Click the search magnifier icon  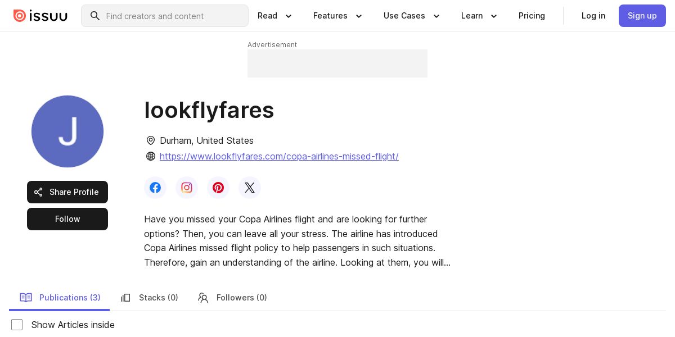tap(95, 16)
